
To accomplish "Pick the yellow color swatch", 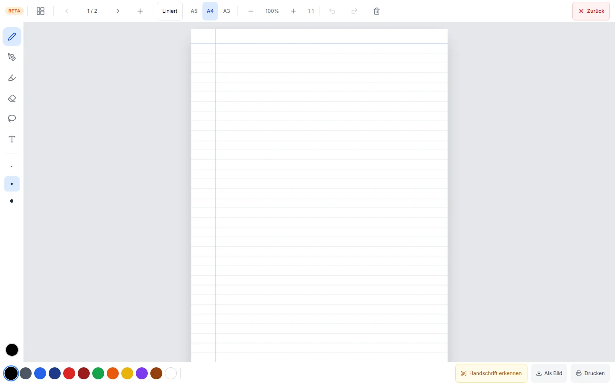I will (x=127, y=373).
